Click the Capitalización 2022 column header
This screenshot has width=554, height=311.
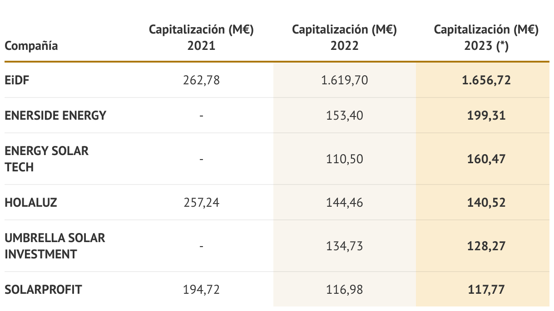pos(344,38)
